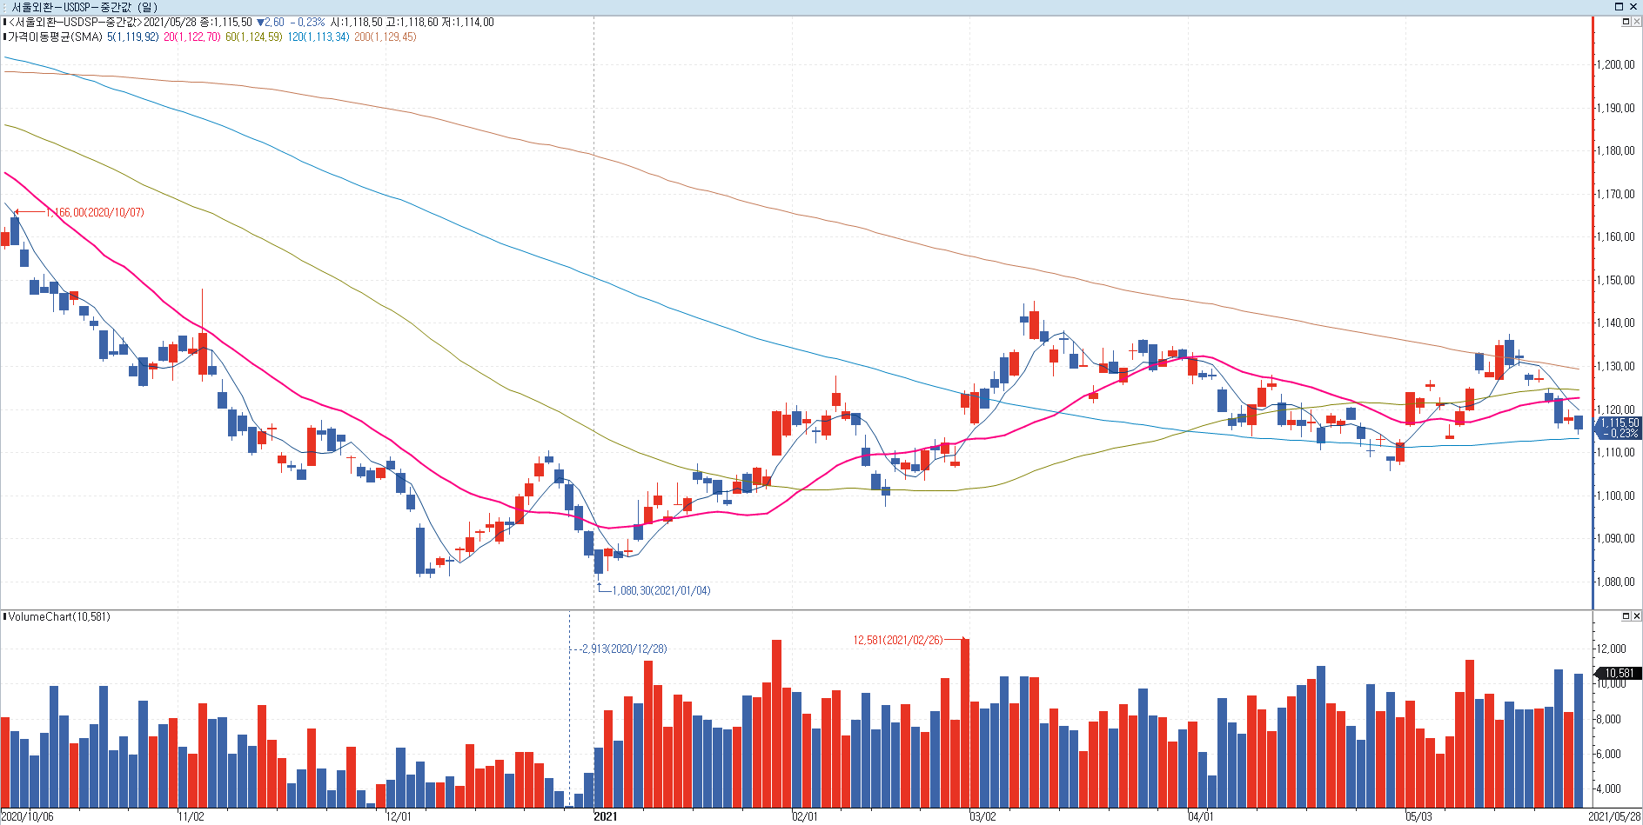Image resolution: width=1643 pixels, height=825 pixels.
Task: Select the 가격이동평균(SMA) indicator label
Action: tap(55, 37)
